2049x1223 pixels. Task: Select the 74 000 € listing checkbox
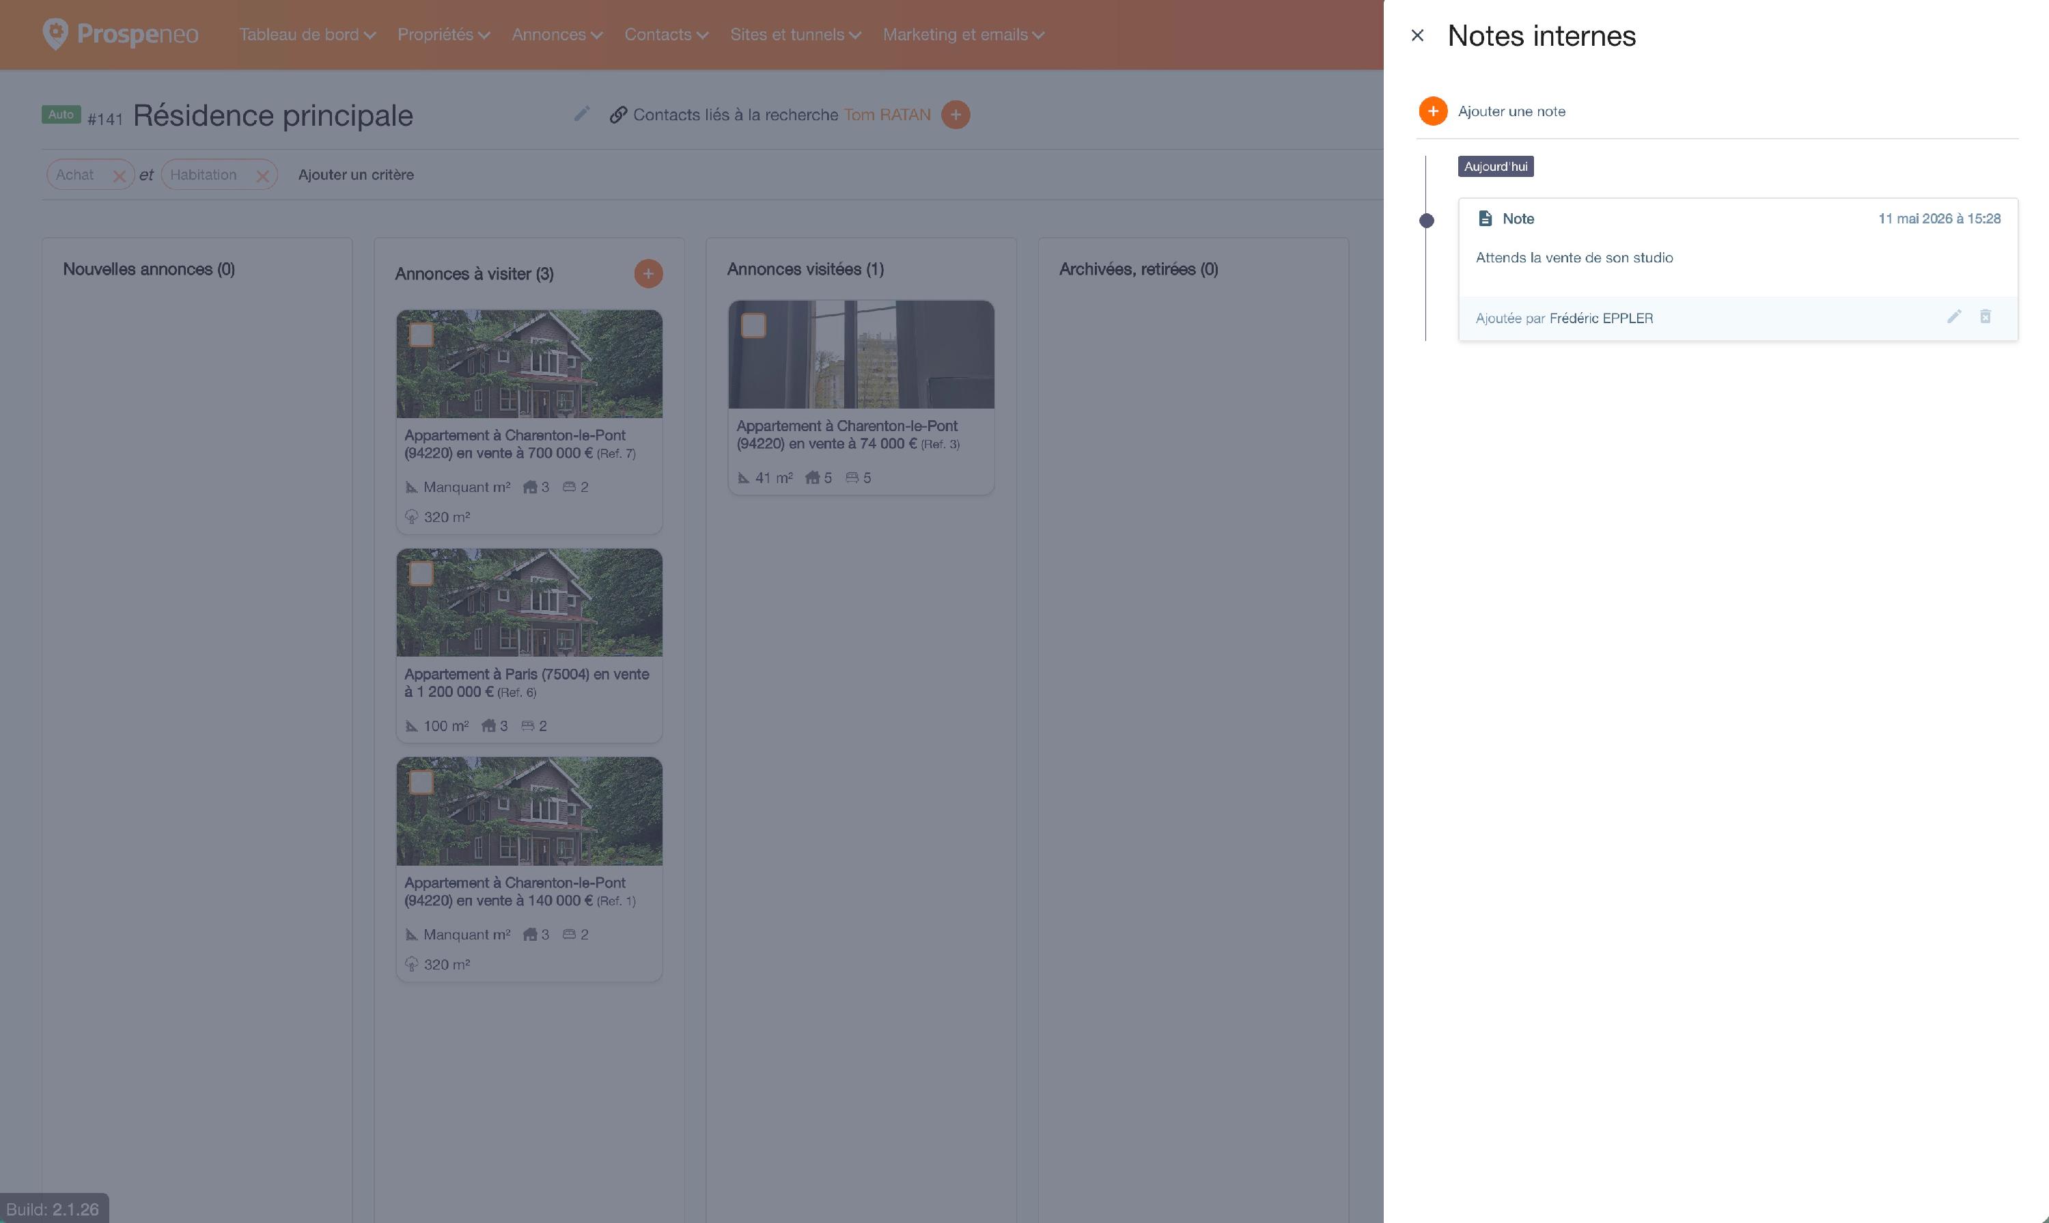(753, 325)
